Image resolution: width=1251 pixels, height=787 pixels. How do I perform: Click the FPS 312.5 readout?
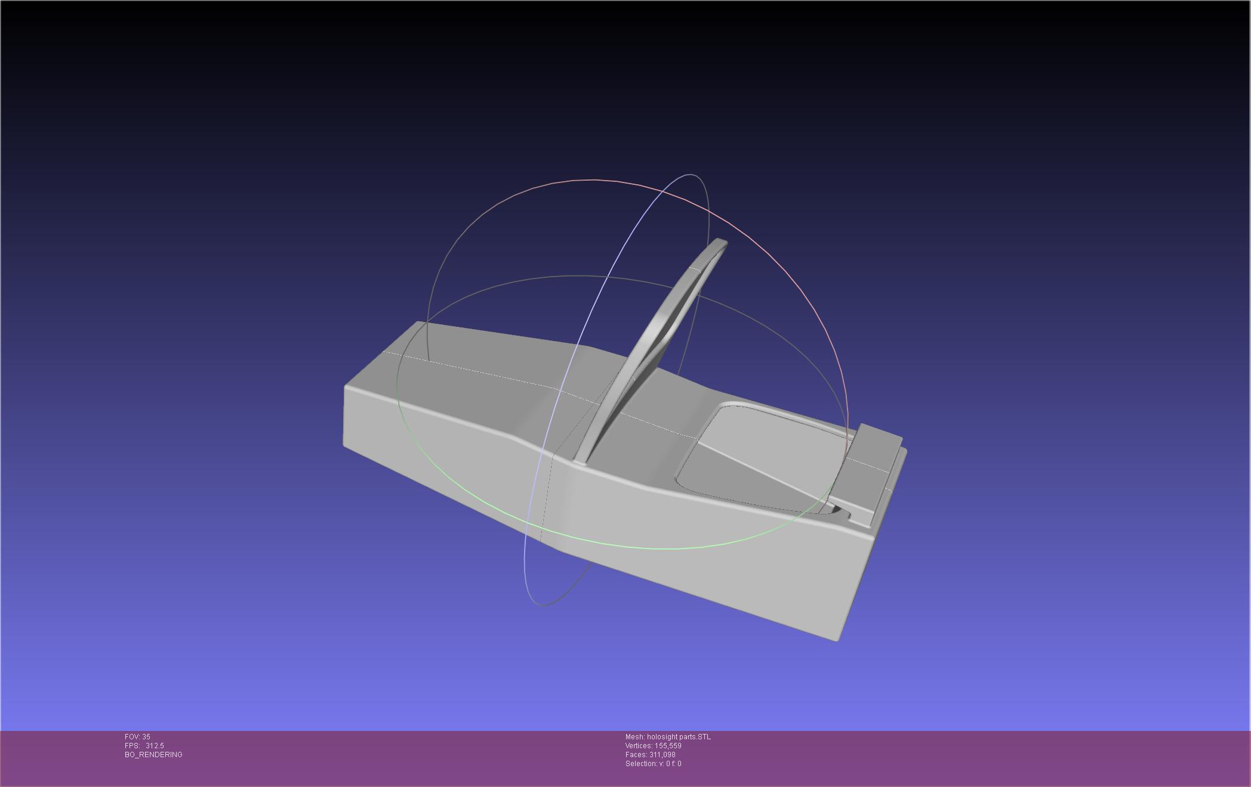[x=144, y=746]
